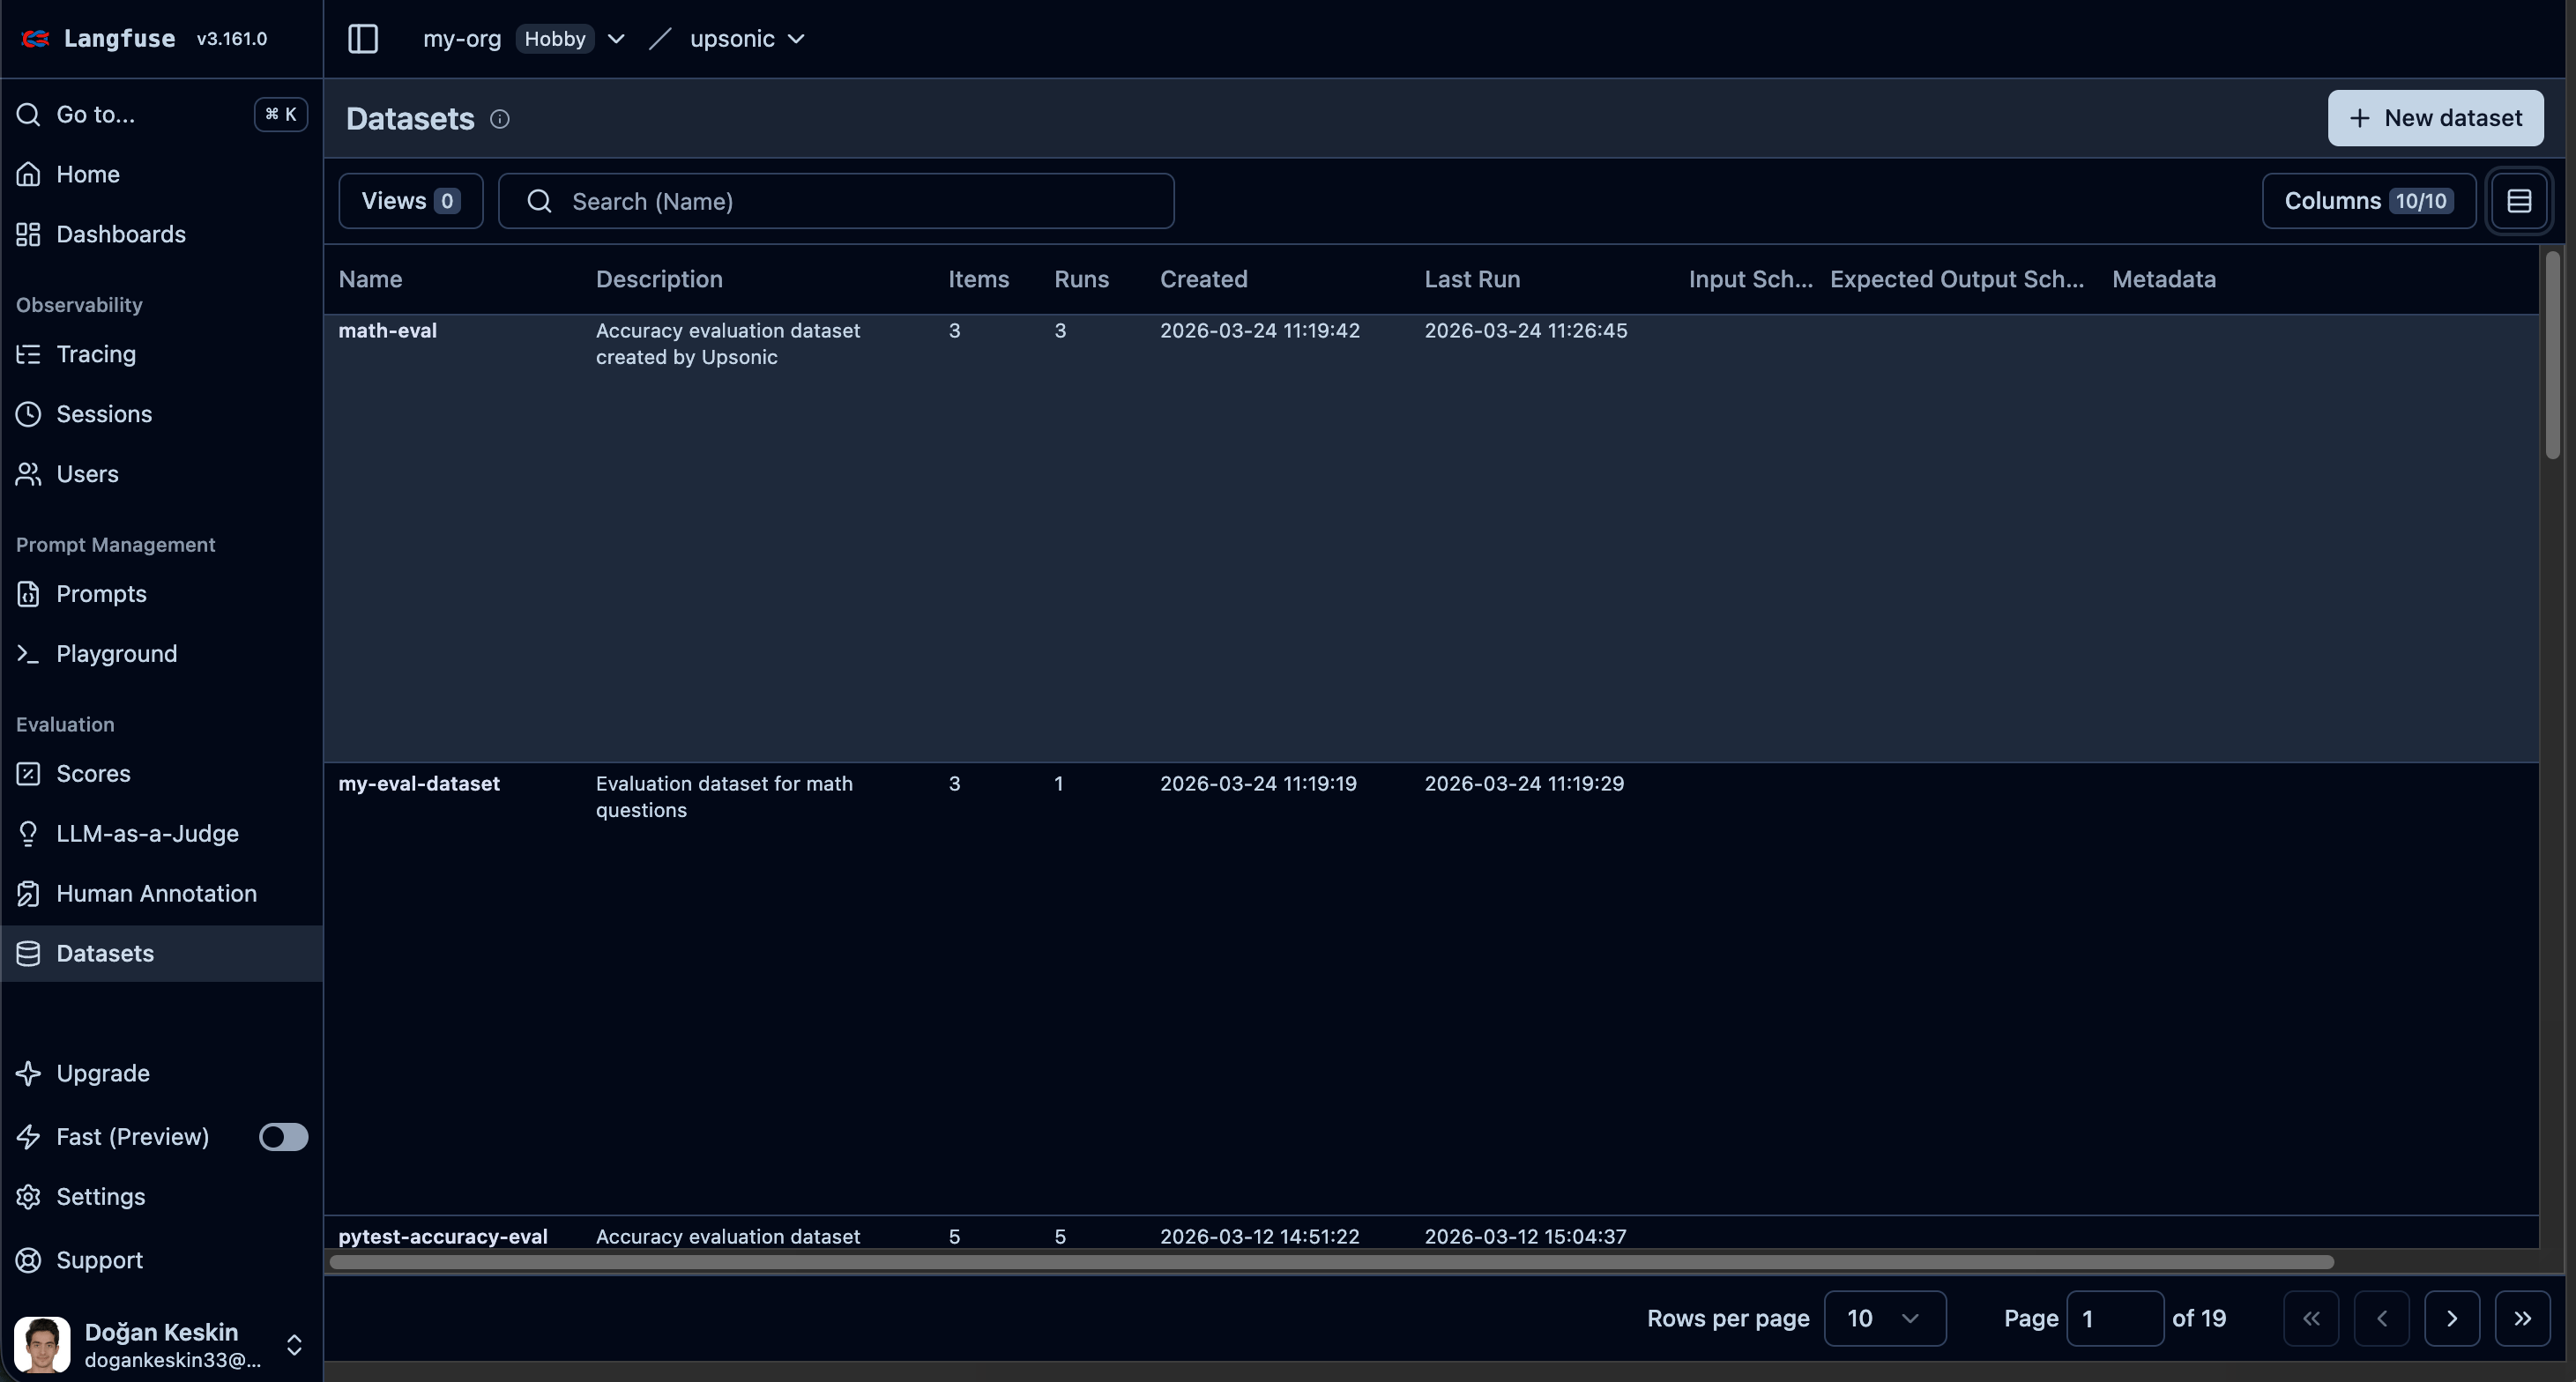Open the Views 0 dropdown
This screenshot has width=2576, height=1382.
(x=411, y=201)
